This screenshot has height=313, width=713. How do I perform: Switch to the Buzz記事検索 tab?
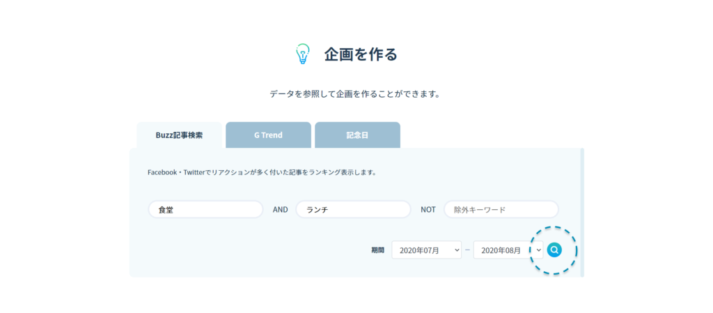[179, 135]
